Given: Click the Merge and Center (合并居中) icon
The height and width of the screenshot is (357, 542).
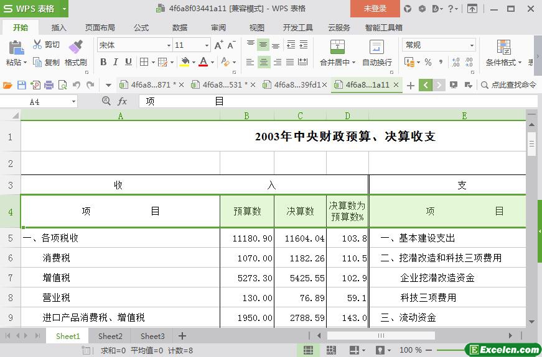Looking at the screenshot, I should tap(337, 47).
